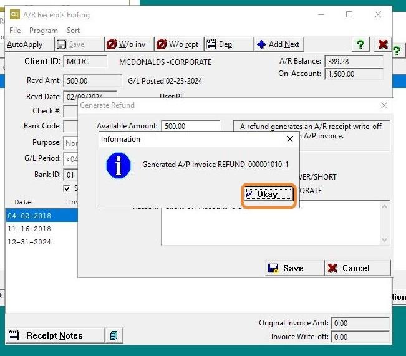Save the refund in Generate Refund
The image size is (406, 356).
pos(294,268)
